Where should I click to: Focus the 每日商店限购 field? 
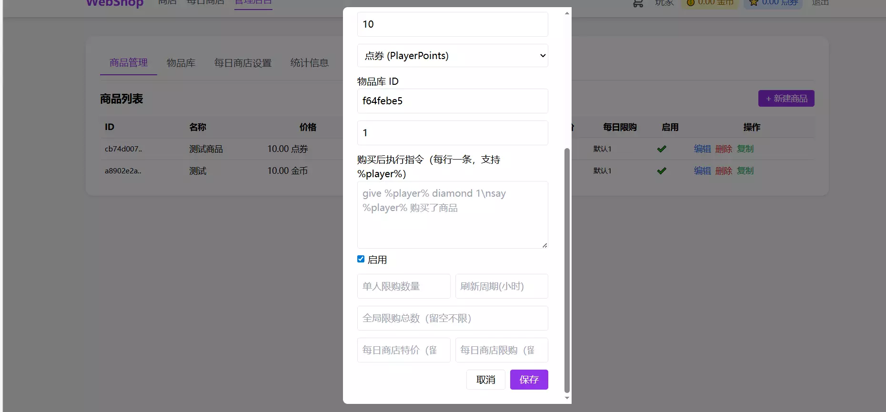502,350
